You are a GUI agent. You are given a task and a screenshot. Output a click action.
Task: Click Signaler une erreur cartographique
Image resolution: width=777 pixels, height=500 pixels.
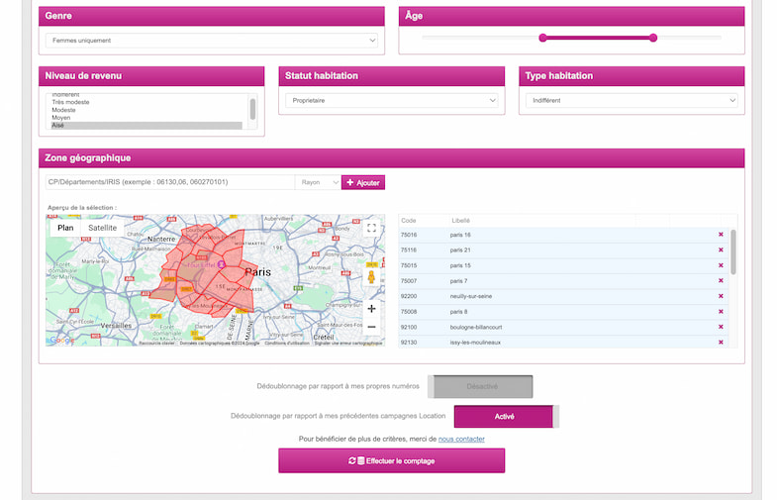348,343
